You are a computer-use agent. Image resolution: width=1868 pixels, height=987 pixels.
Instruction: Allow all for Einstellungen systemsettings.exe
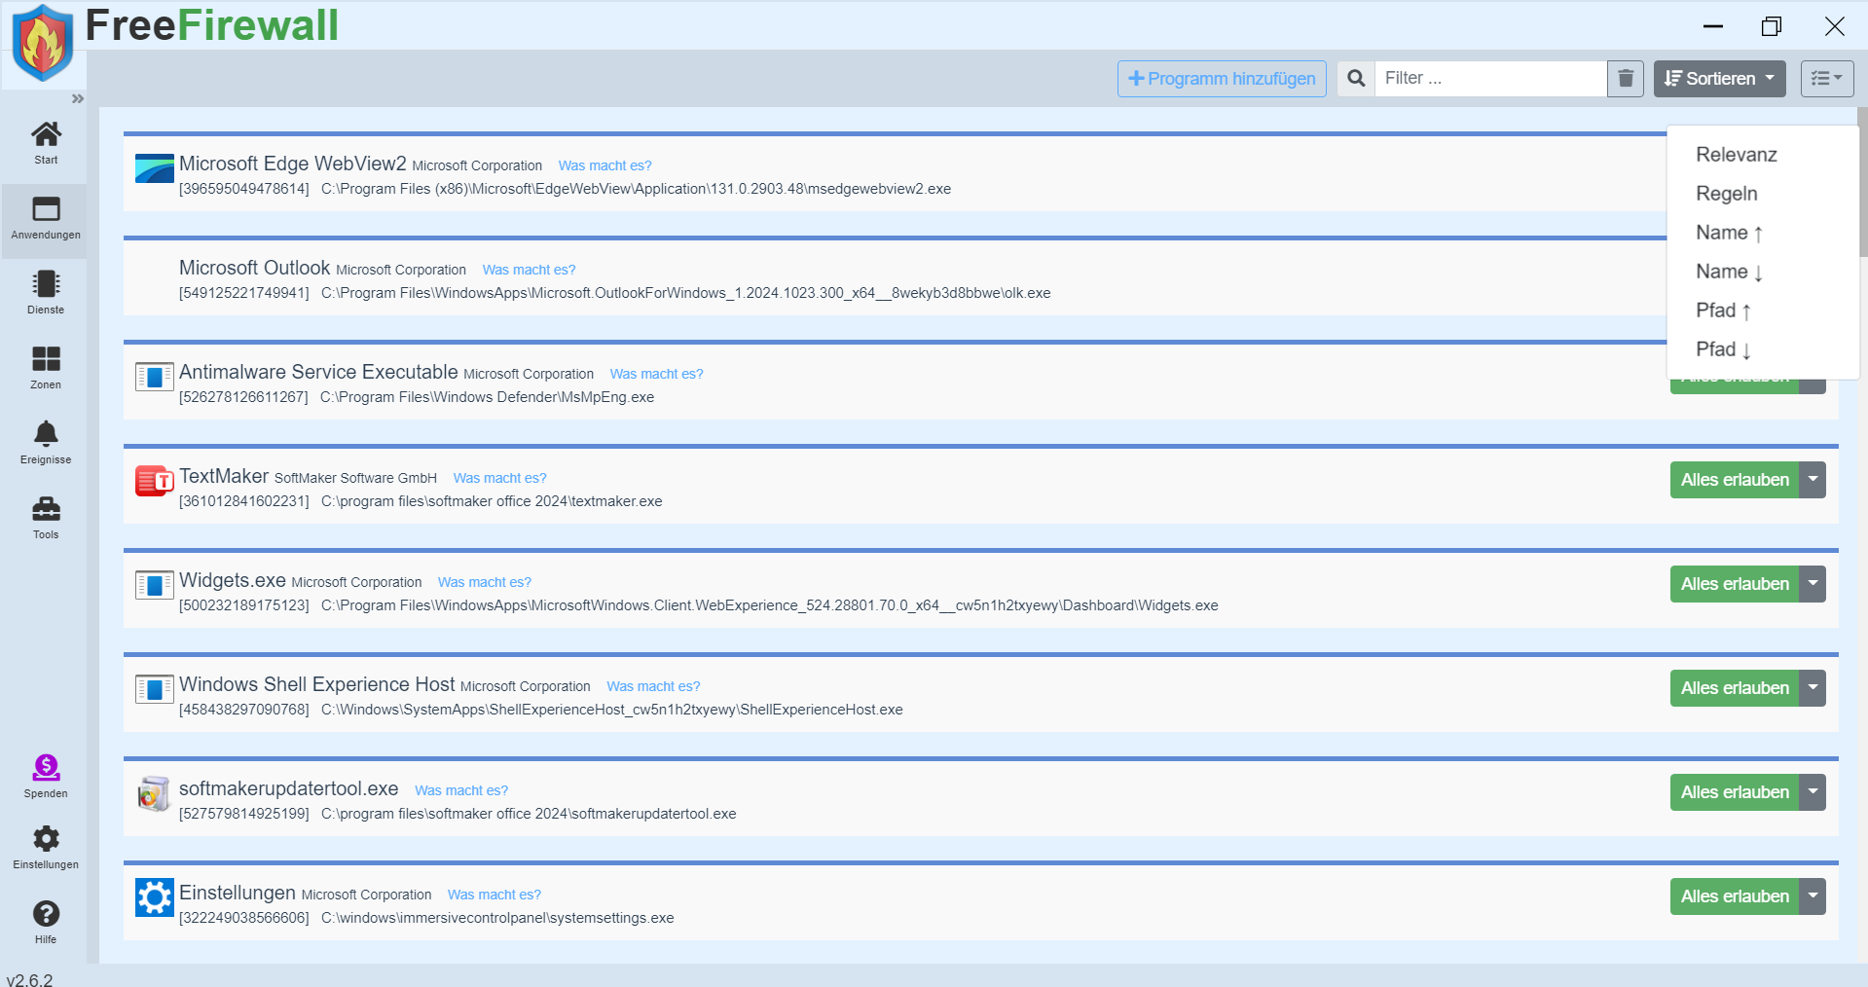coord(1735,896)
